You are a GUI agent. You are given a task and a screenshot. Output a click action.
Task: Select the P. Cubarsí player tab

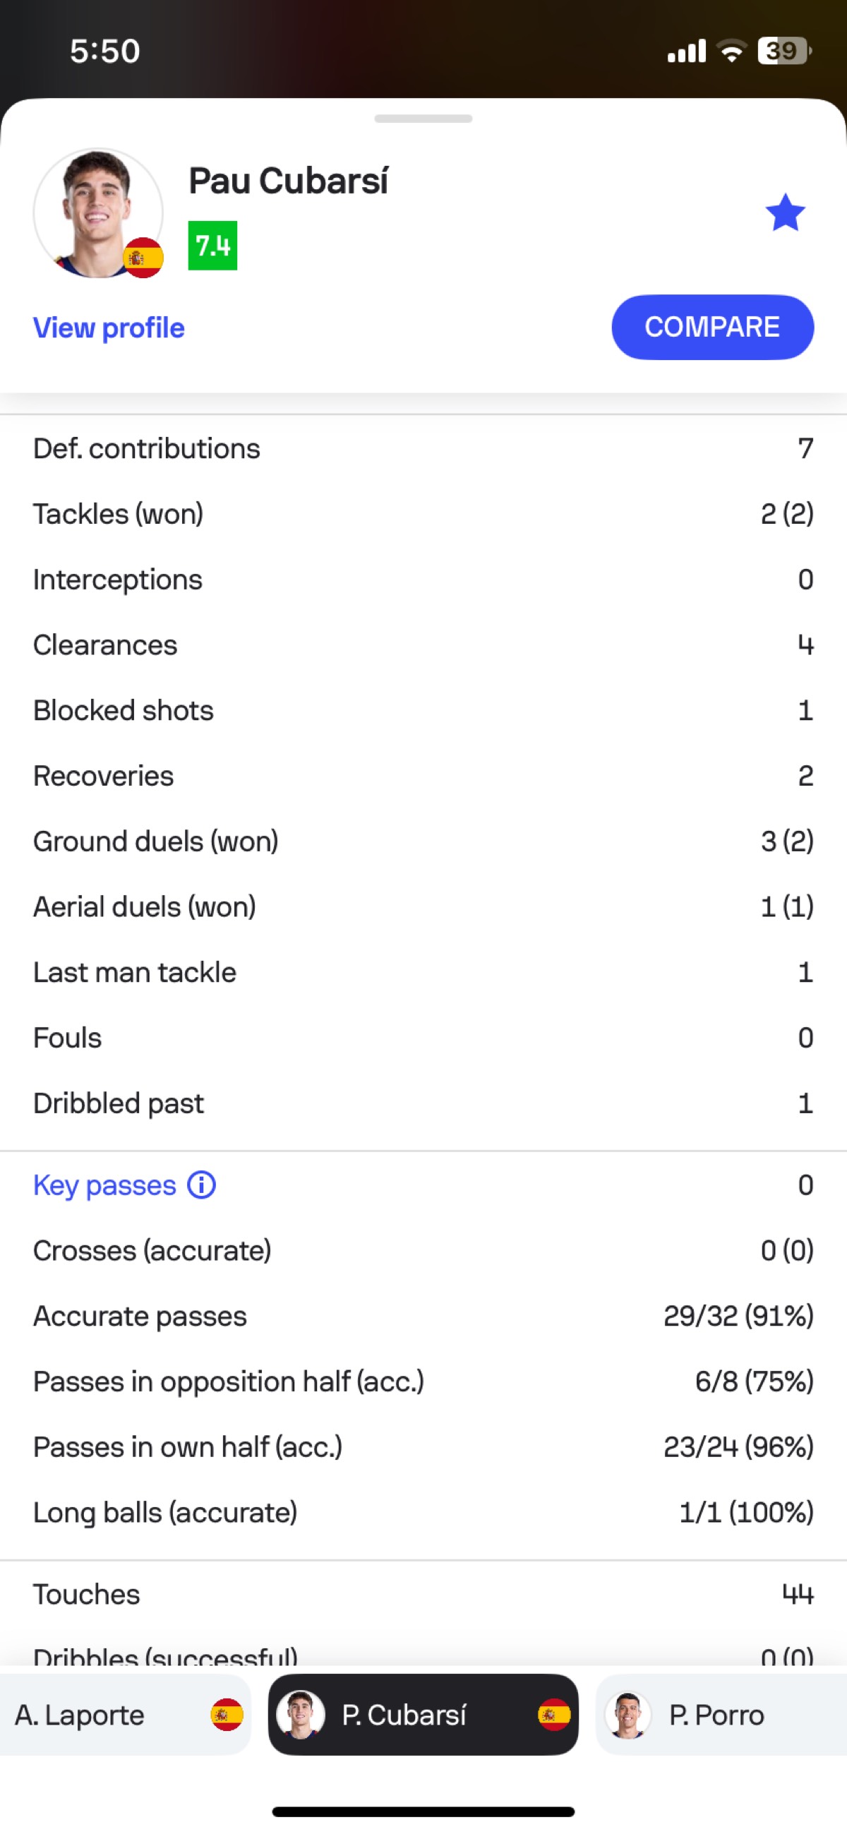tap(423, 1715)
